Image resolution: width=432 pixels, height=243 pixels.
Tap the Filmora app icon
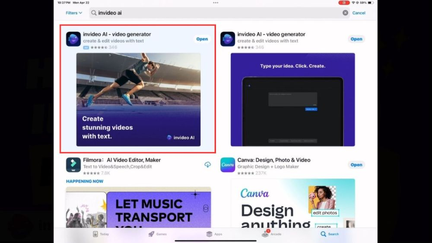point(73,165)
